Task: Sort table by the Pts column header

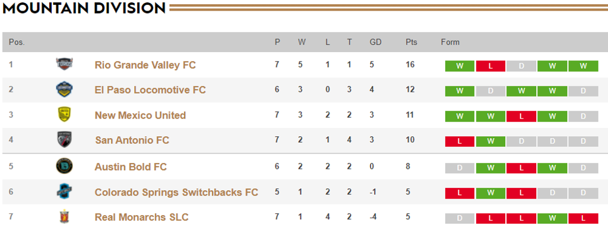Action: (x=411, y=42)
